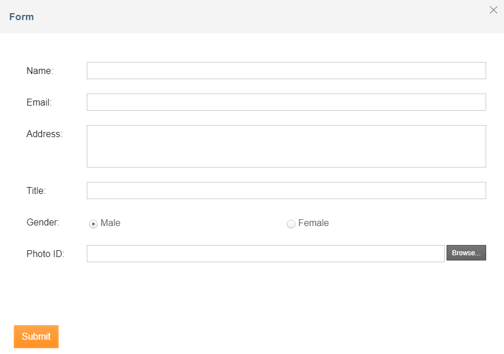The width and height of the screenshot is (504, 354).
Task: Click the Female option label text
Action: [x=313, y=223]
